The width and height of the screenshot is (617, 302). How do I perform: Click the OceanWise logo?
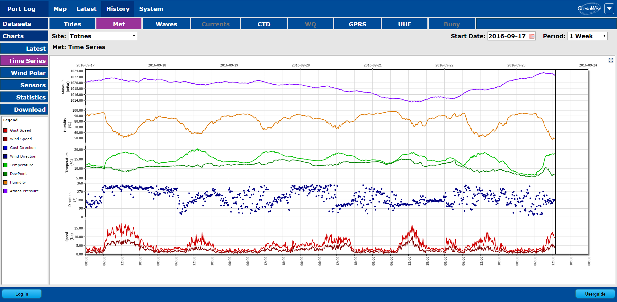point(589,9)
